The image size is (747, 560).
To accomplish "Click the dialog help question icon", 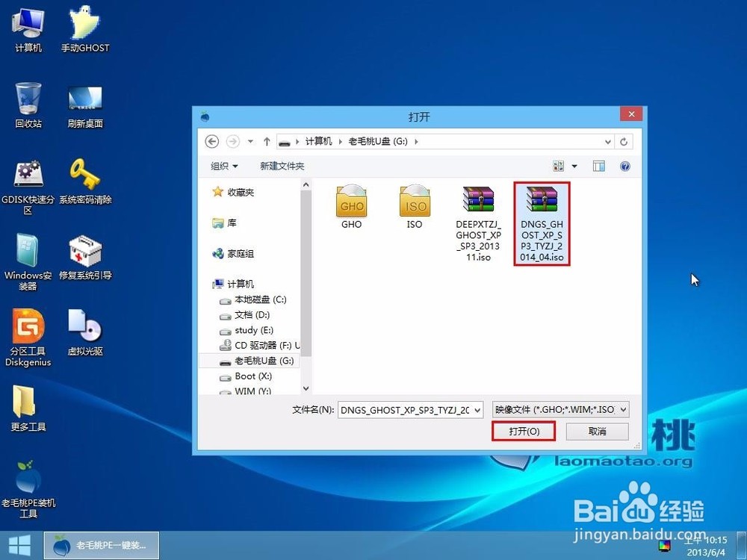I will pyautogui.click(x=625, y=167).
